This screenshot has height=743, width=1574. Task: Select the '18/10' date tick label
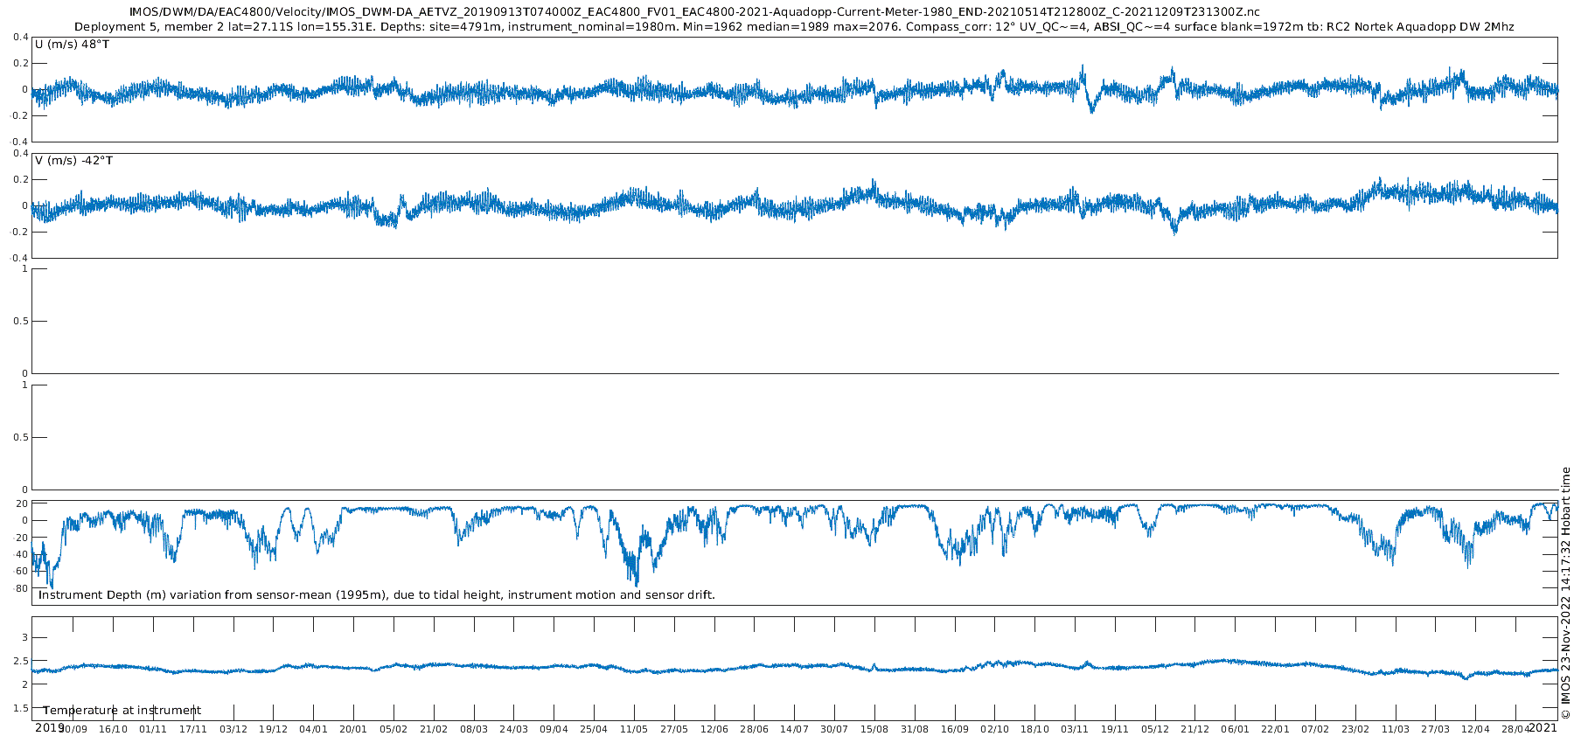coord(1035,729)
